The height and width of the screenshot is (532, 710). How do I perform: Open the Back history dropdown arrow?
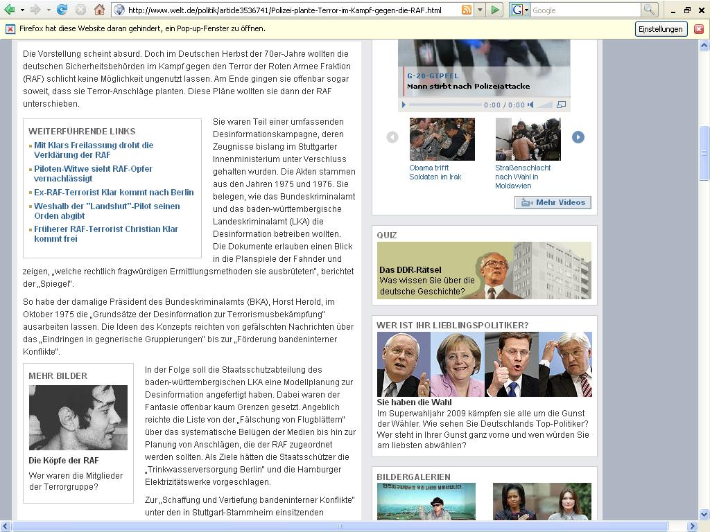22,10
